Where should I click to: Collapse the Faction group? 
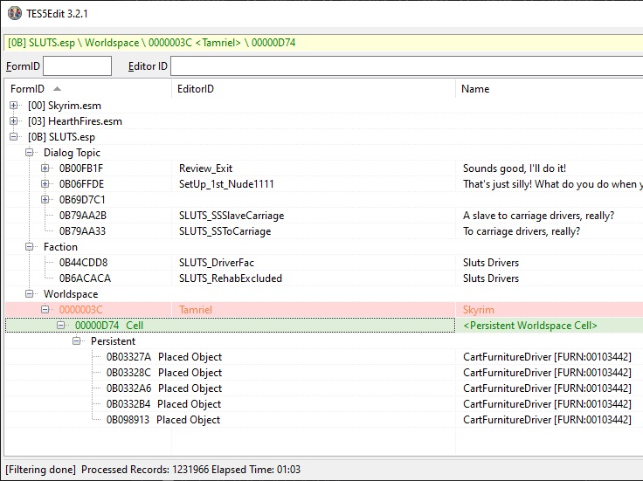30,247
